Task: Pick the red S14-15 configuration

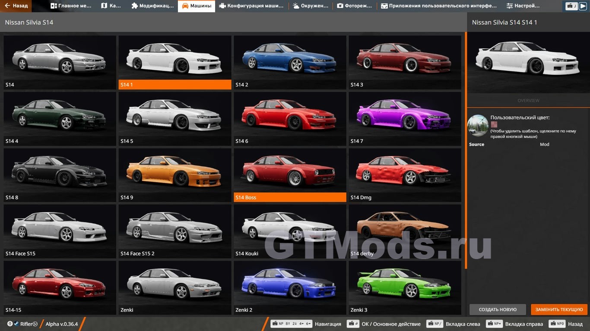Action: (60, 287)
